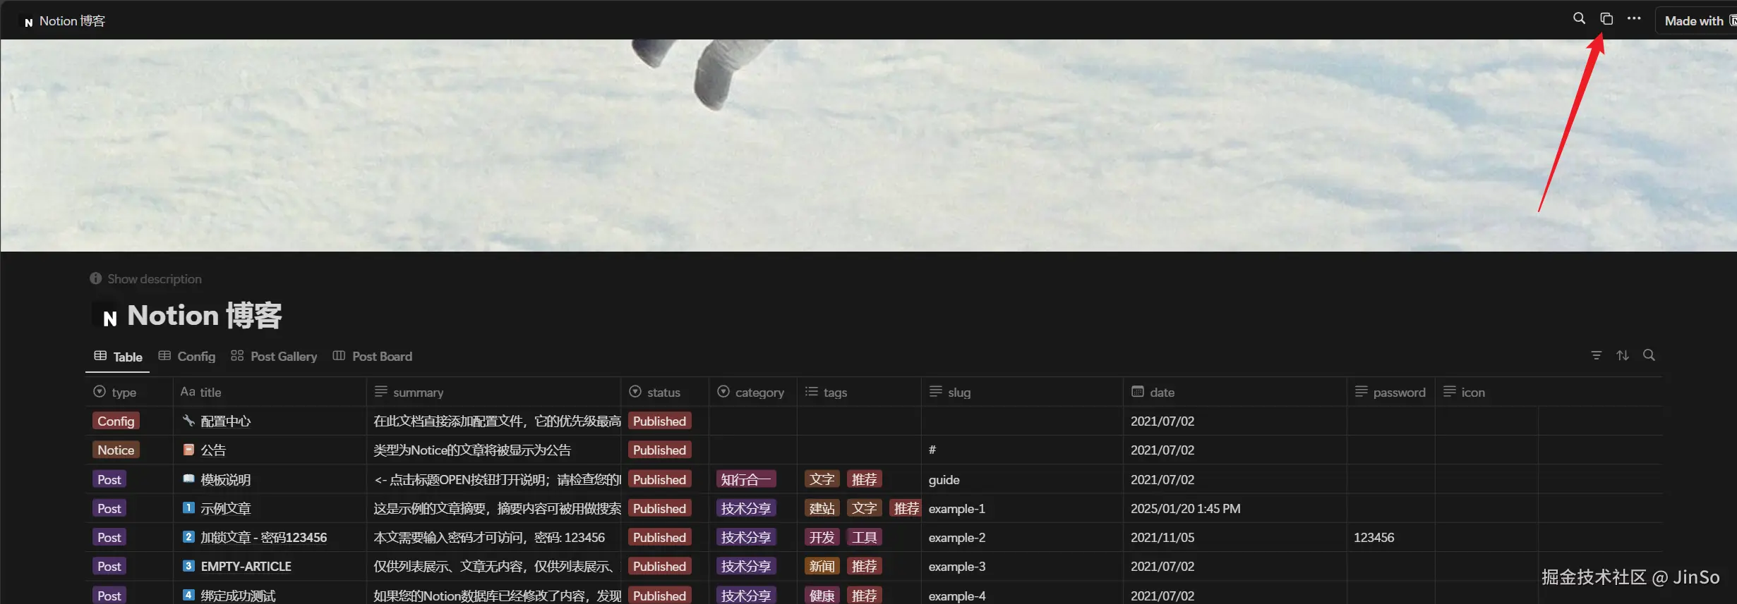Click the 技术分享 category in 示例文章 row
This screenshot has width=1737, height=604.
click(x=746, y=508)
